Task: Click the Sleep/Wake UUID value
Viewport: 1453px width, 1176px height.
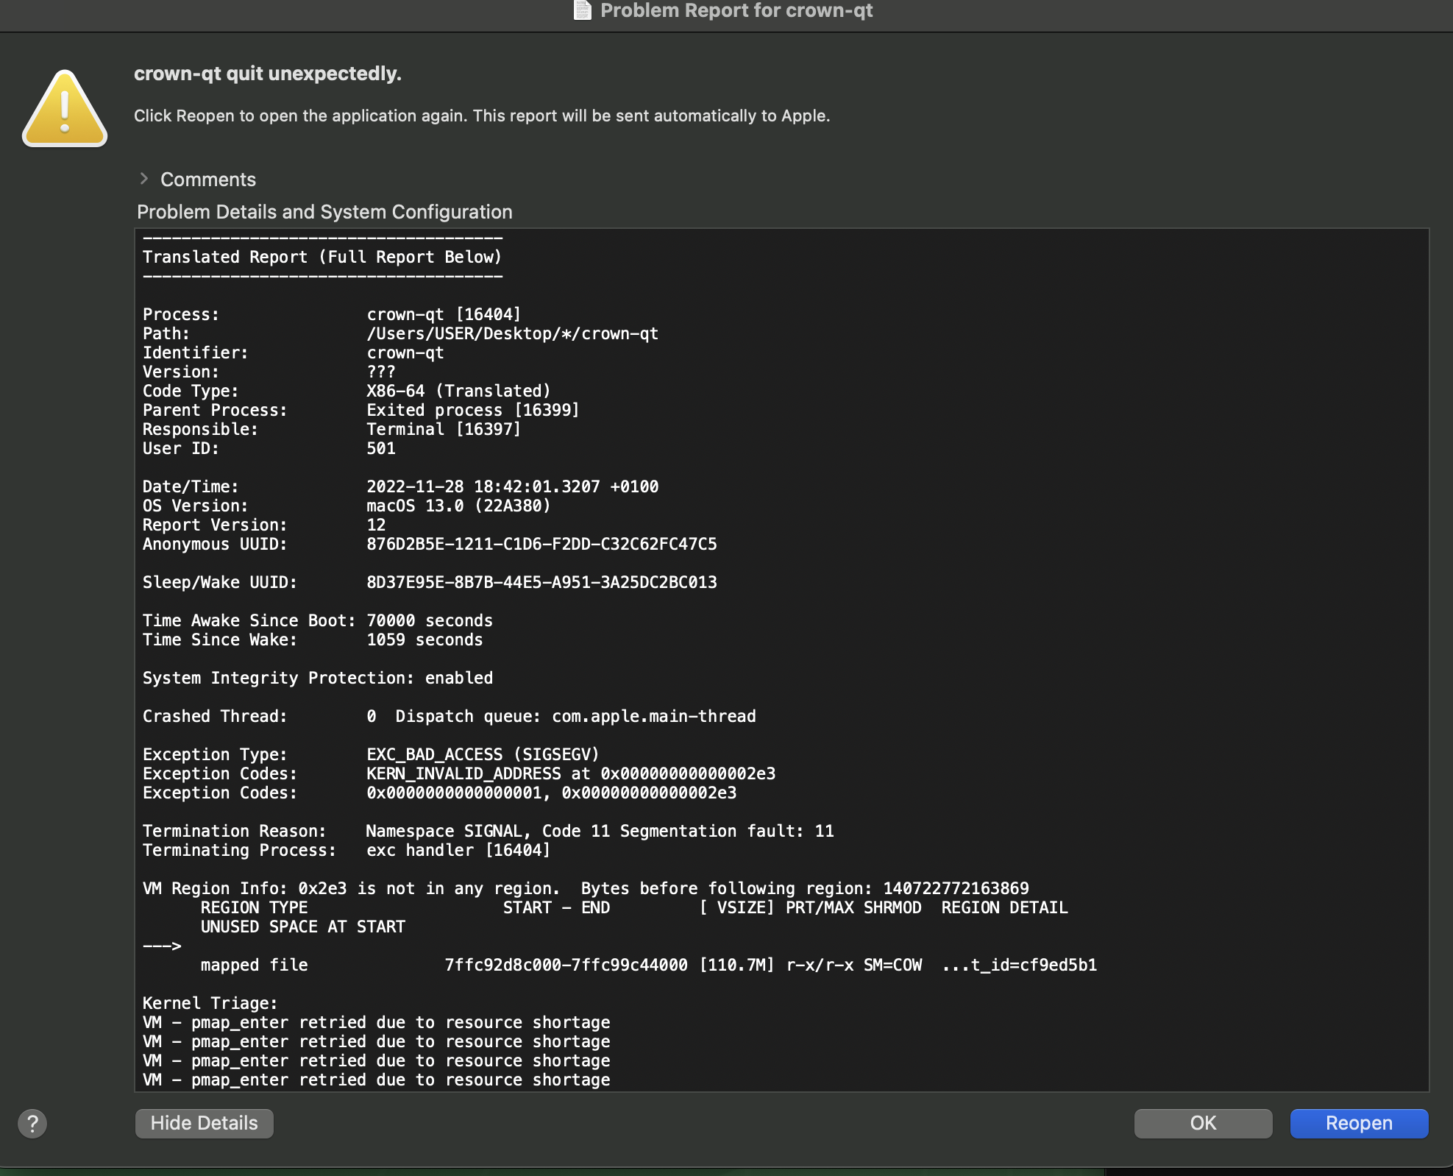Action: pyautogui.click(x=541, y=582)
